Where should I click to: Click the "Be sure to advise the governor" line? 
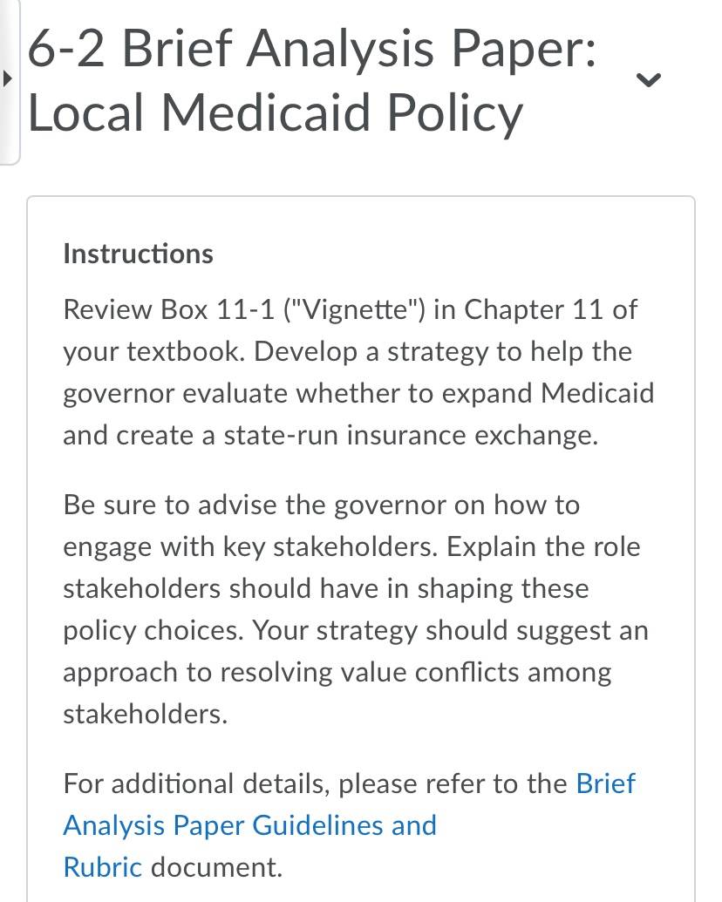(x=321, y=505)
